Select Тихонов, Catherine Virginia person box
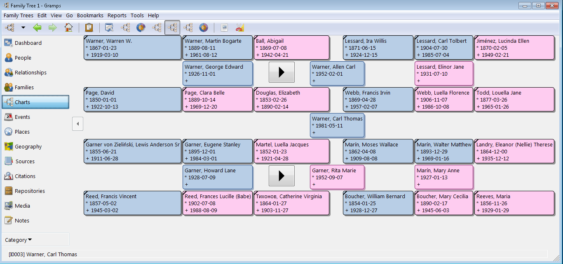 pos(291,203)
